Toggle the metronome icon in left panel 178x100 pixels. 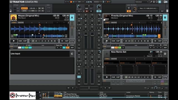(x=11, y=11)
